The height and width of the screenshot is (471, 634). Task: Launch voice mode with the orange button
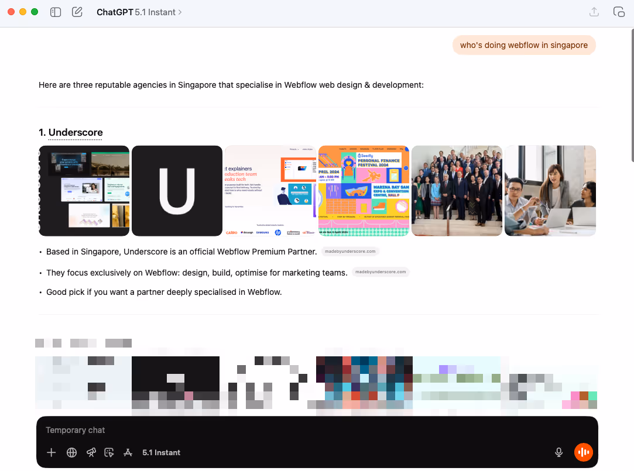[583, 452]
